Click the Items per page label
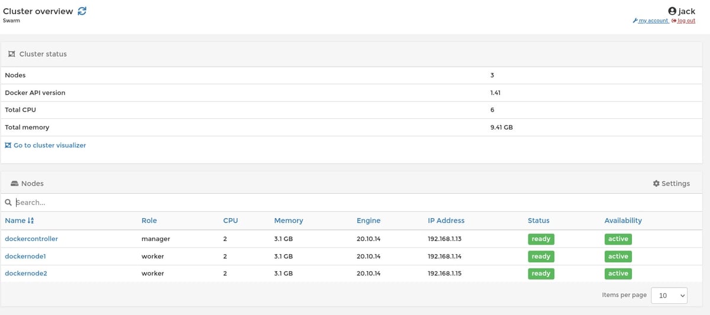710x315 pixels. tap(624, 295)
